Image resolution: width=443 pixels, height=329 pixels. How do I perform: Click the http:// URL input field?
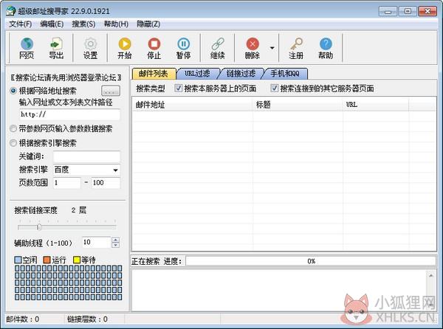69,114
